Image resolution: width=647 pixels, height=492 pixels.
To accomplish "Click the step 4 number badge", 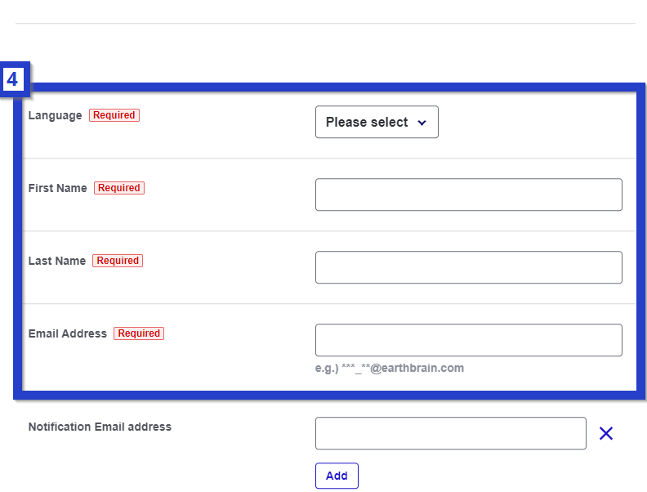I will pyautogui.click(x=14, y=79).
